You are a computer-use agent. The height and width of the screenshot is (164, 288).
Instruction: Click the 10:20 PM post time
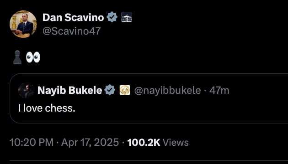(32, 143)
